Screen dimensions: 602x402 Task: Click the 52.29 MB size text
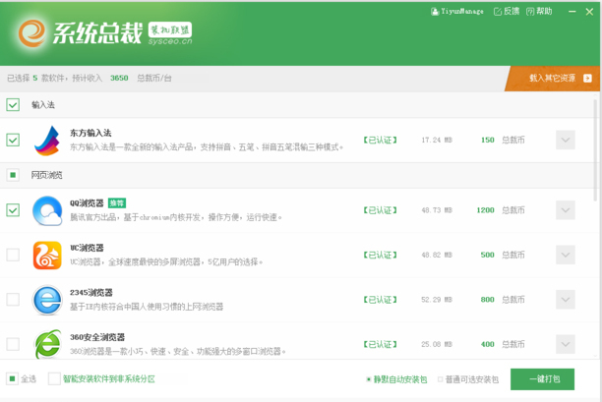437,300
